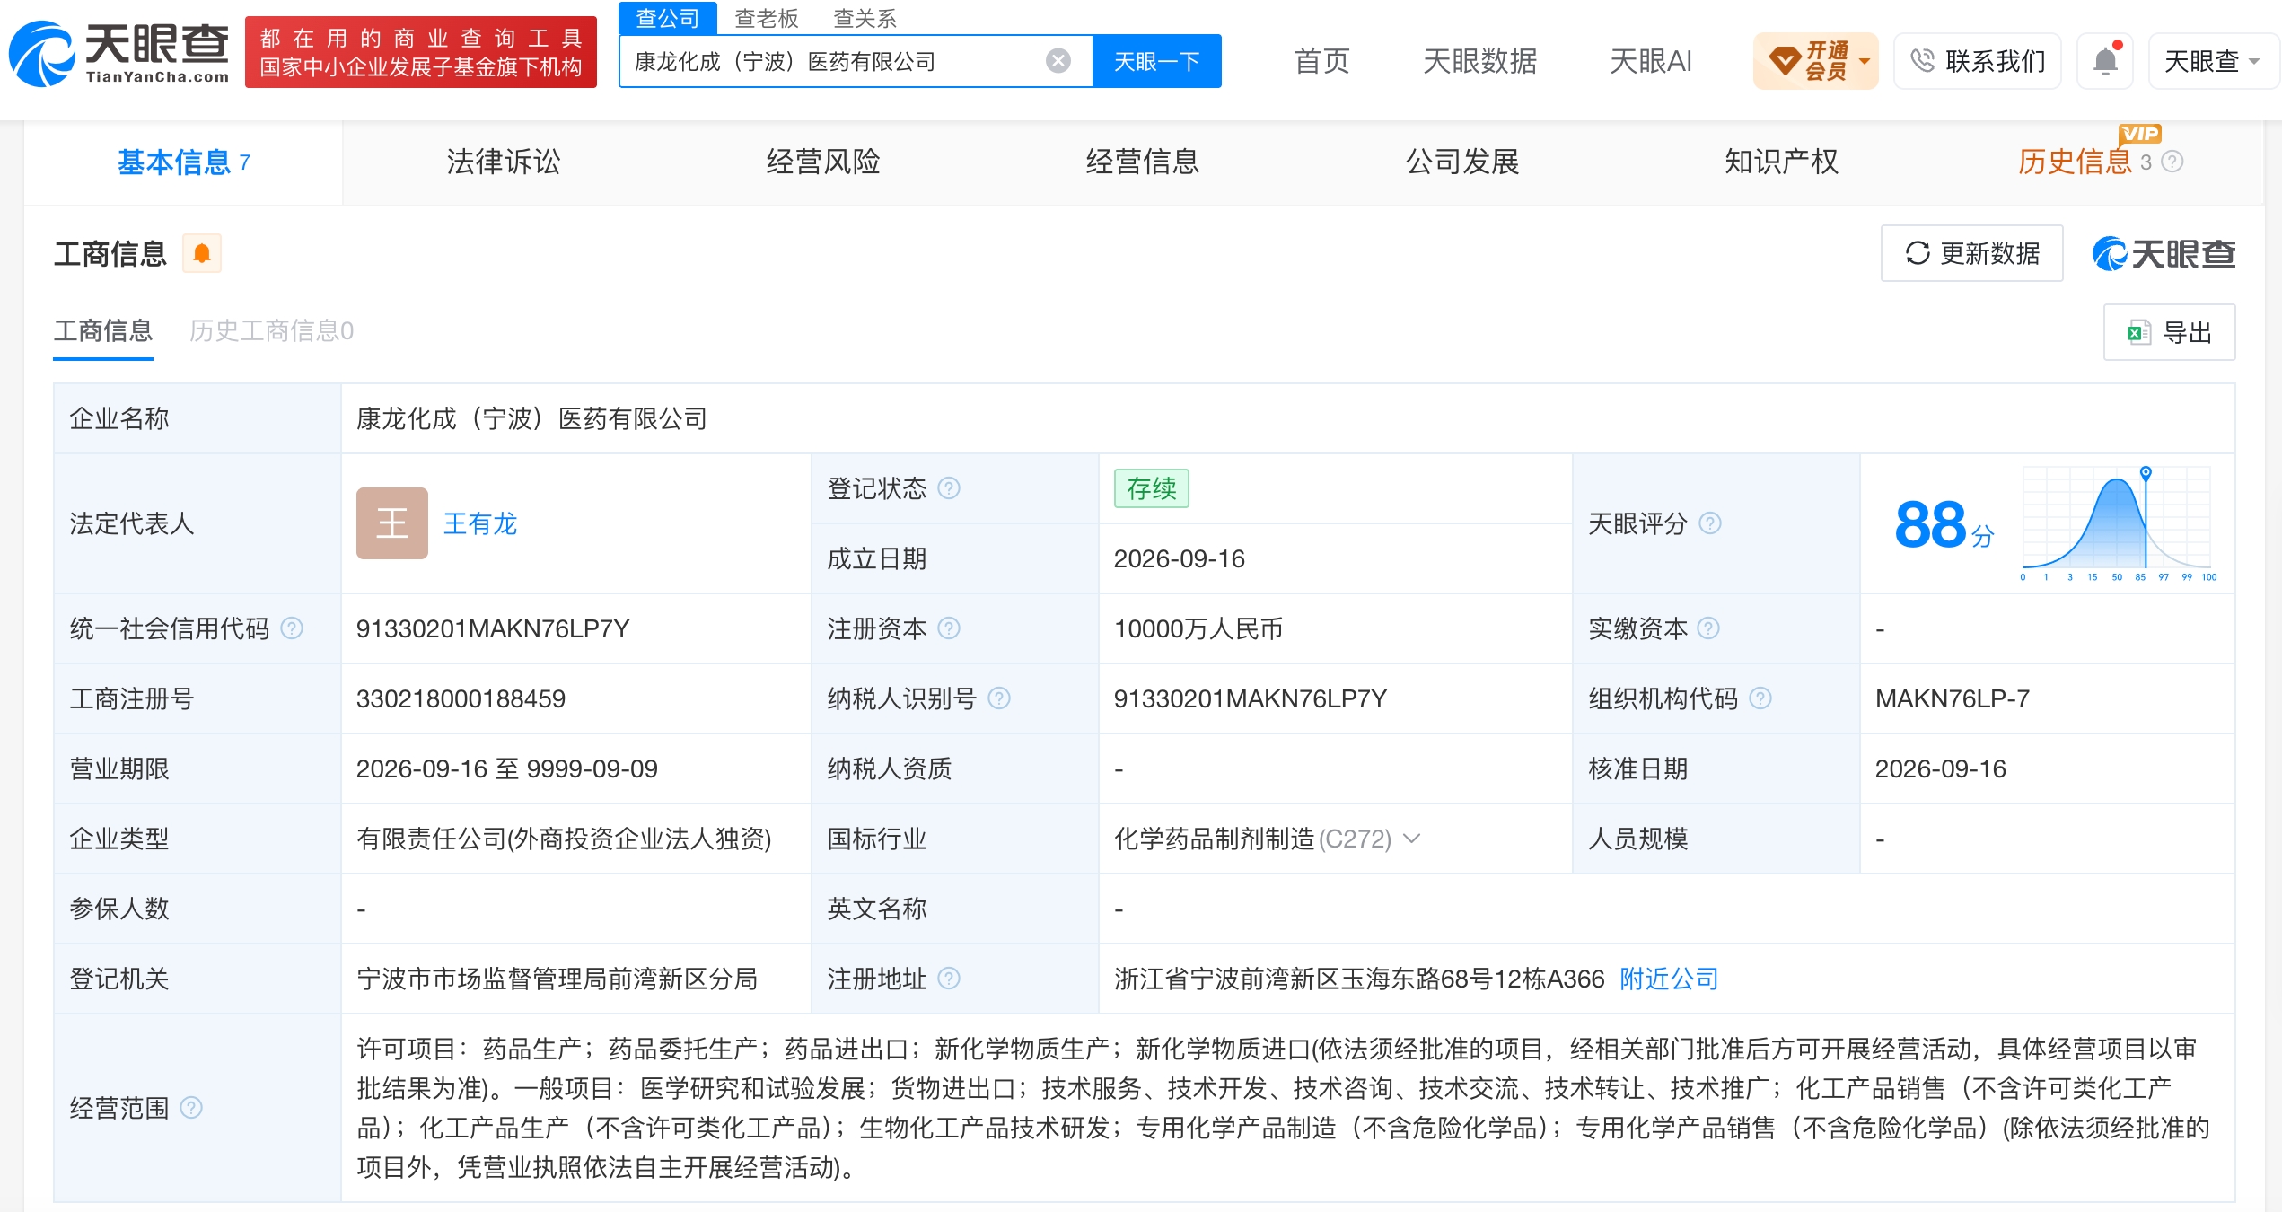Screen dimensions: 2282x1212
Task: Click the refresh icon in 更新数据
Action: click(1917, 254)
